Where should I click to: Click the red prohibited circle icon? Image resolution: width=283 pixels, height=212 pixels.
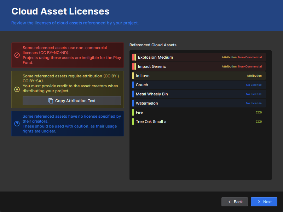[x=17, y=55]
